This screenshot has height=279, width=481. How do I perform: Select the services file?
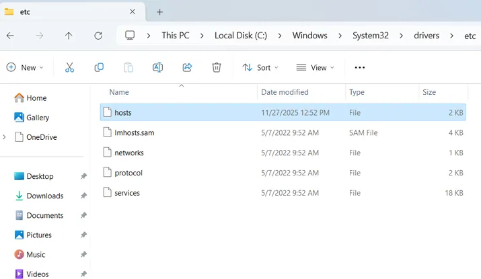click(283, 193)
